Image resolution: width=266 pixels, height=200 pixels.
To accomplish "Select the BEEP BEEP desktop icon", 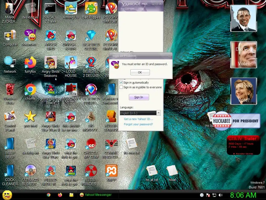I will (x=10, y=148).
